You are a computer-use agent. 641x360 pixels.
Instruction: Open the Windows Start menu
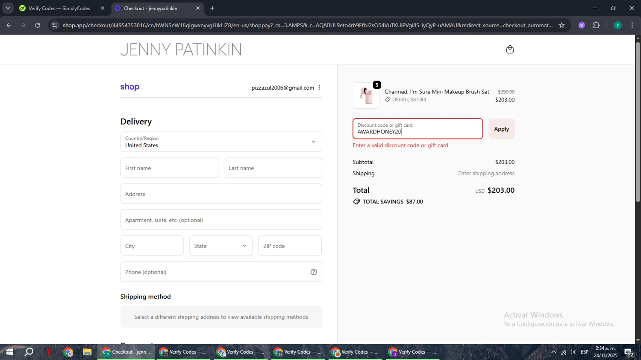(9, 352)
